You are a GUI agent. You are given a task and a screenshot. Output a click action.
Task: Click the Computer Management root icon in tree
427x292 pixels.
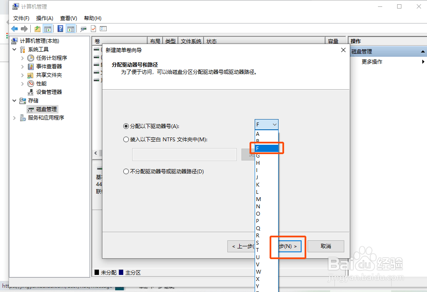[x=15, y=41]
